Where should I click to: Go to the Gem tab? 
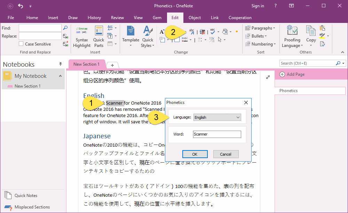[157, 18]
